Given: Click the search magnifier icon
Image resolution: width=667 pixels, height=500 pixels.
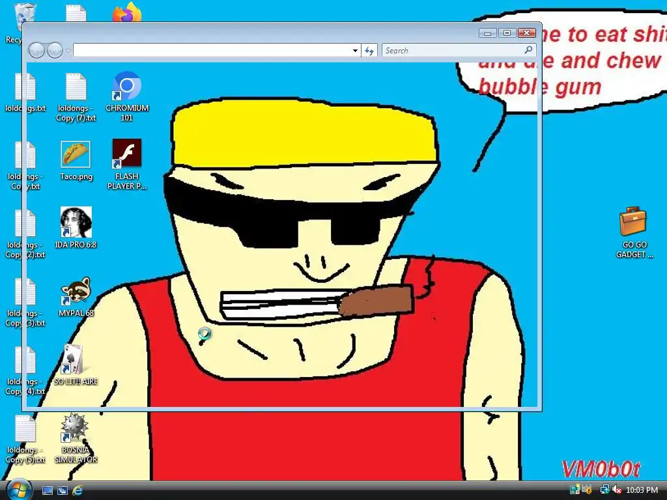Looking at the screenshot, I should (529, 50).
